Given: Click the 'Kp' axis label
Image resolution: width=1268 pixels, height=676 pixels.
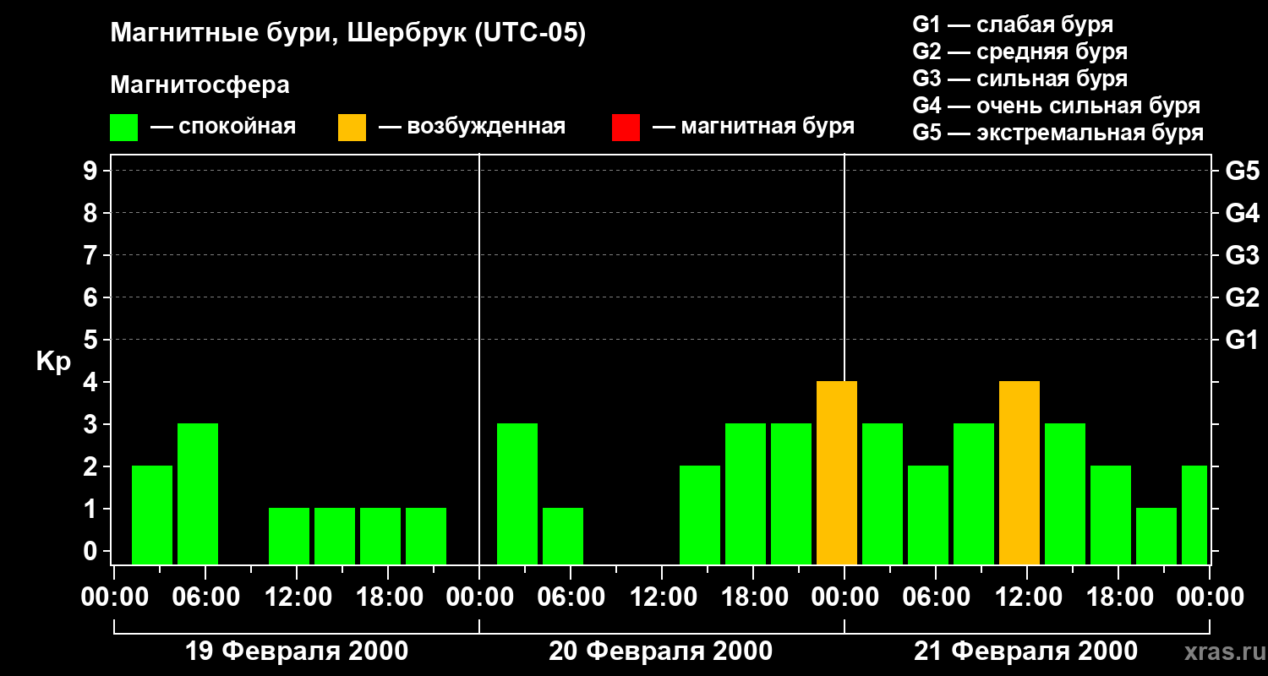Looking at the screenshot, I should pyautogui.click(x=53, y=362).
